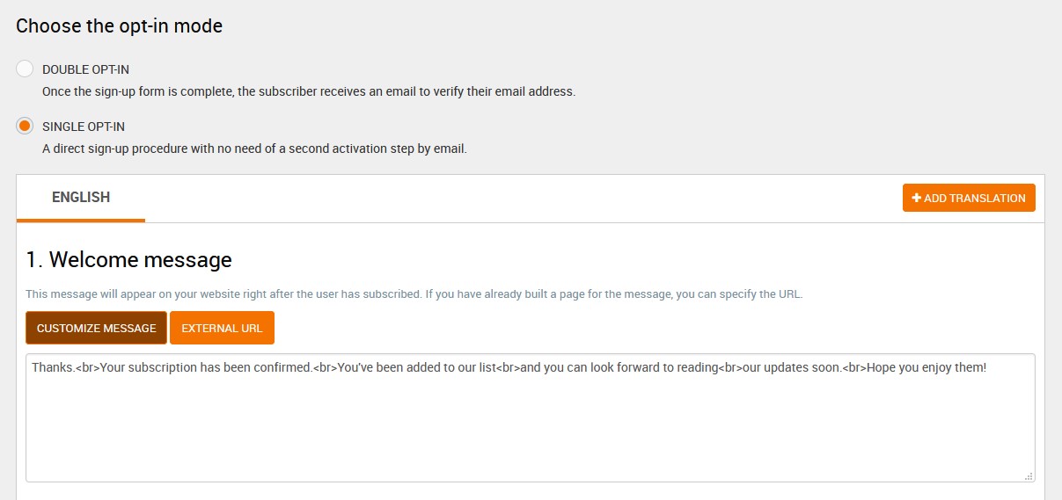Choose the CUSTOMIZE MESSAGE option

click(x=96, y=328)
